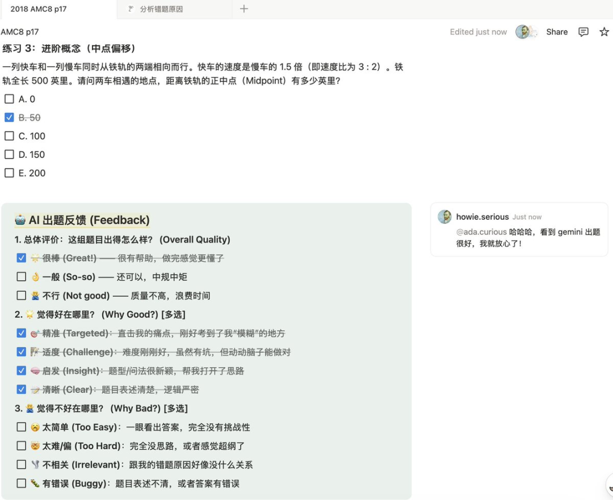The width and height of the screenshot is (613, 500).
Task: Click the target emoji beside 精准
Action: pos(35,333)
